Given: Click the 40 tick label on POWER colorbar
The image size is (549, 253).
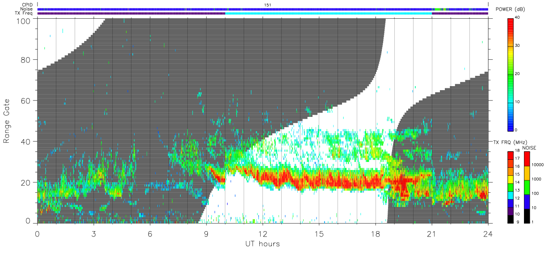Looking at the screenshot, I should click(518, 17).
